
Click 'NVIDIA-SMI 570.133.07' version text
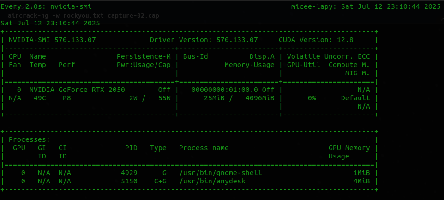(53, 40)
